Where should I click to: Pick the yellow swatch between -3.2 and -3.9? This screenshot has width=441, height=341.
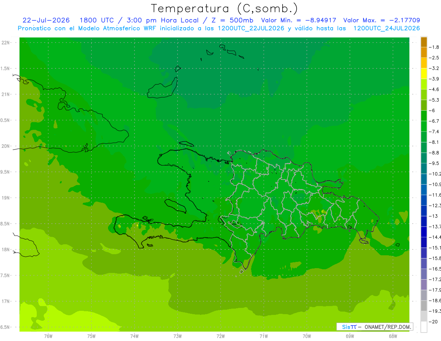[x=424, y=74]
